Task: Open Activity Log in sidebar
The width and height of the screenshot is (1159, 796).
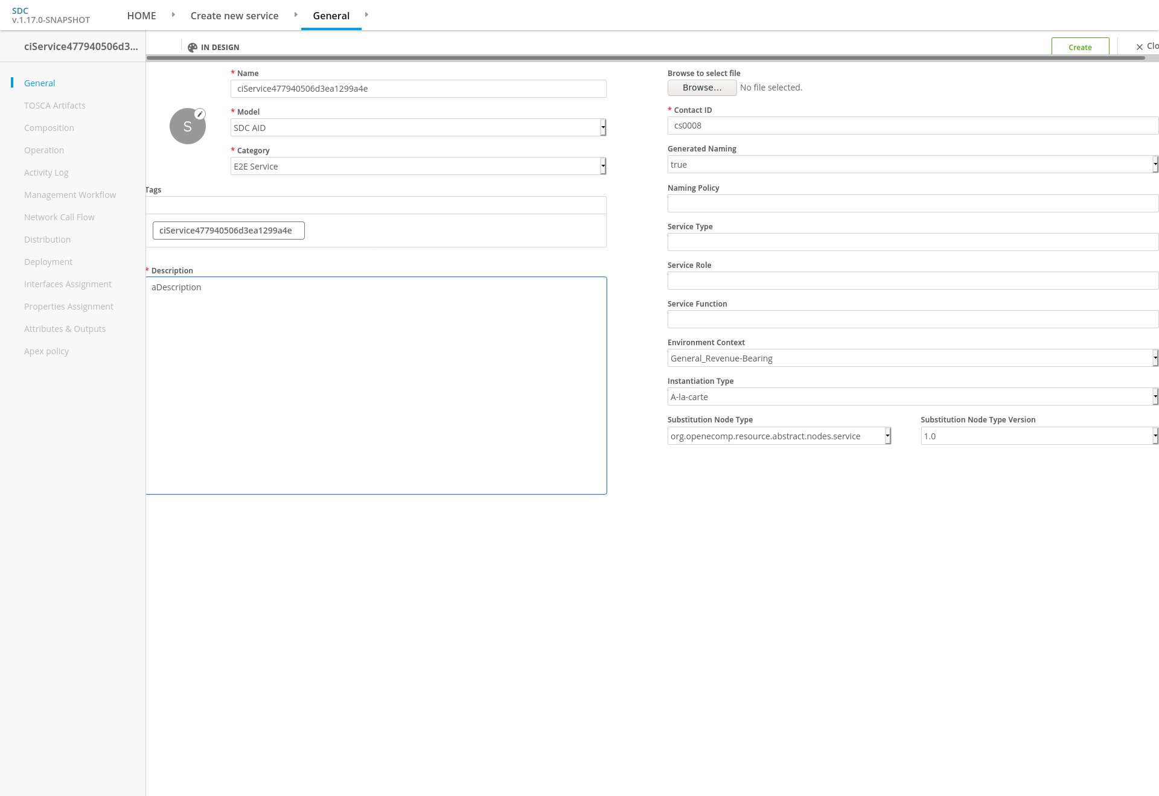Action: pos(46,173)
